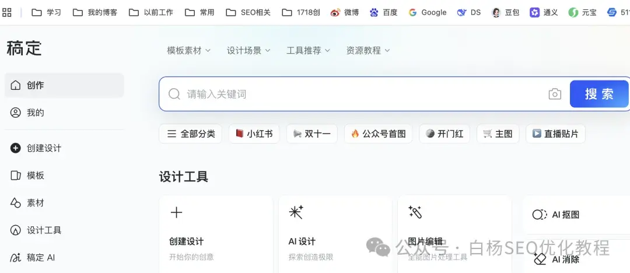The width and height of the screenshot is (630, 273).
Task: Open the 常用 bookmark folder
Action: (199, 12)
